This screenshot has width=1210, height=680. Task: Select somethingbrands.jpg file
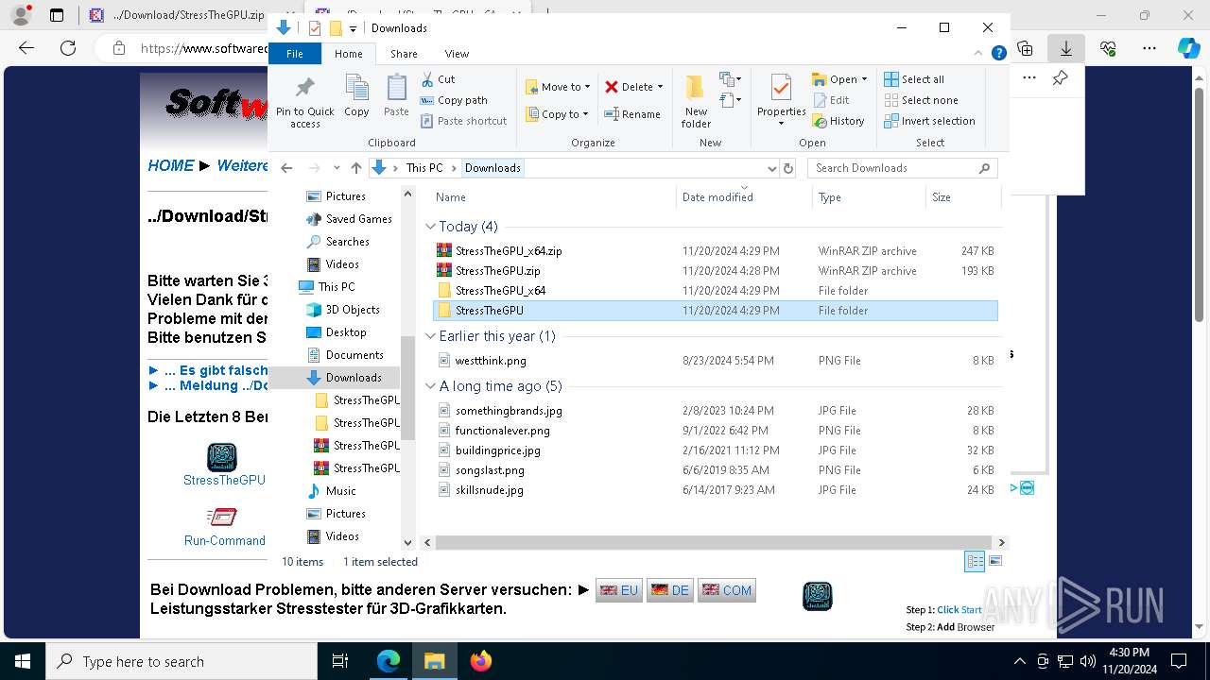coord(716,411)
